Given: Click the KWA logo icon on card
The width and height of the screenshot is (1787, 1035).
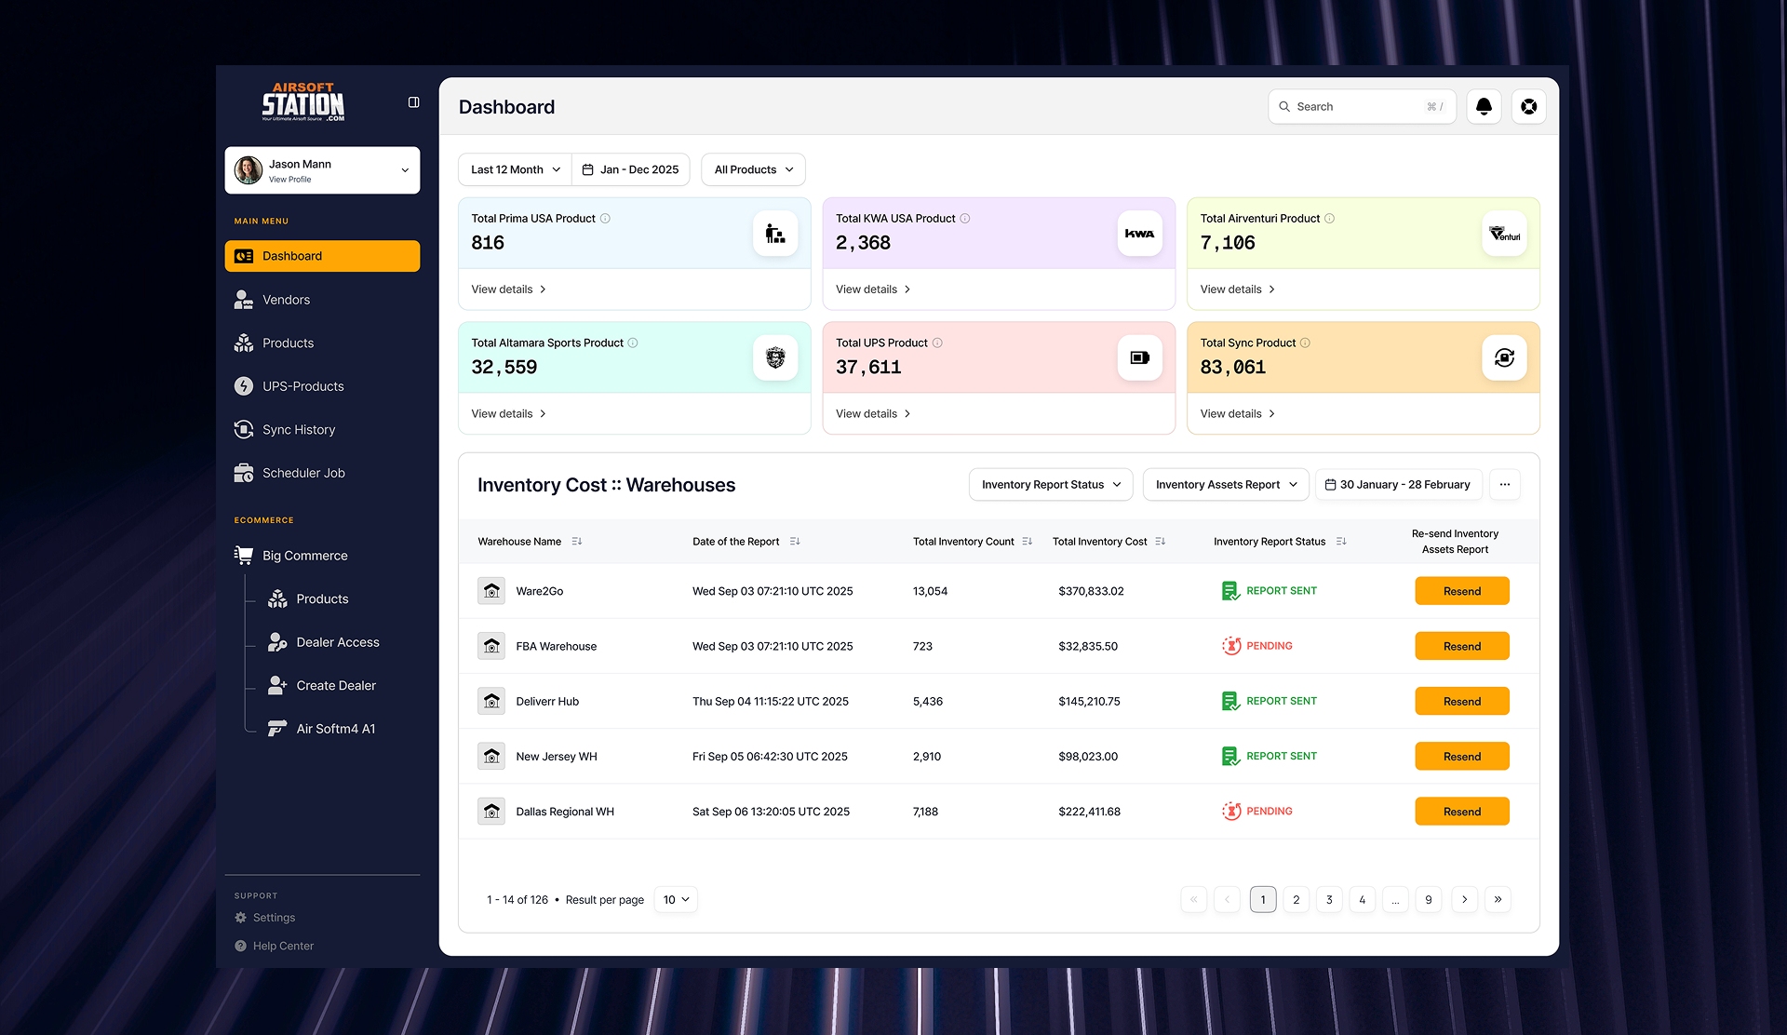Looking at the screenshot, I should (x=1139, y=234).
